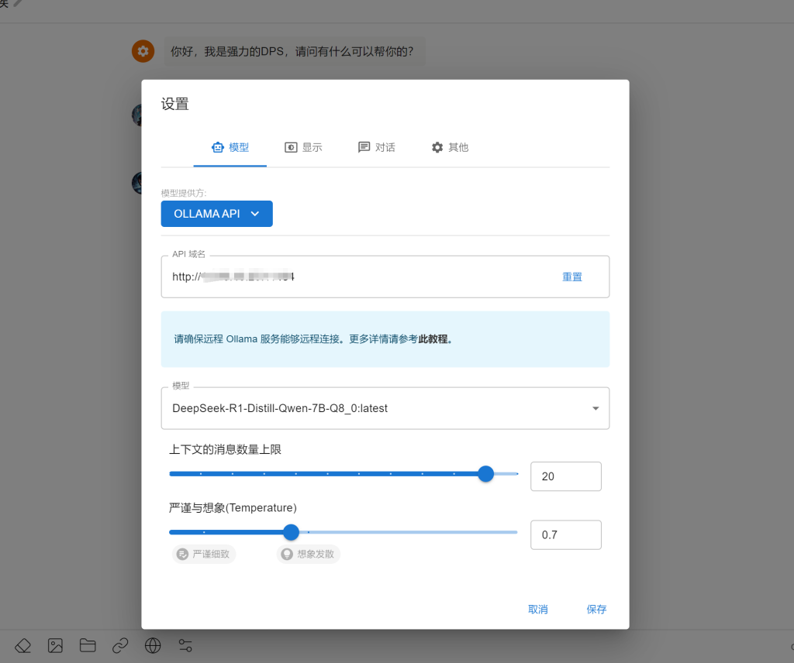Click the eraser icon in the bottom toolbar
This screenshot has width=794, height=663.
pos(22,645)
